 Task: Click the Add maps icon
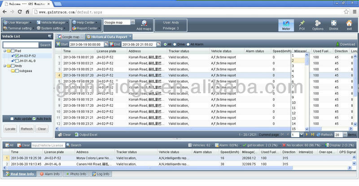click(x=144, y=25)
